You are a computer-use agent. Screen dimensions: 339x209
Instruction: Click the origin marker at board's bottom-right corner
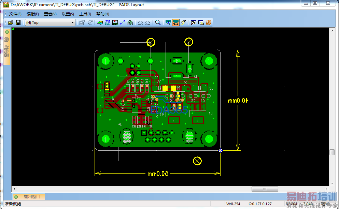(220, 150)
